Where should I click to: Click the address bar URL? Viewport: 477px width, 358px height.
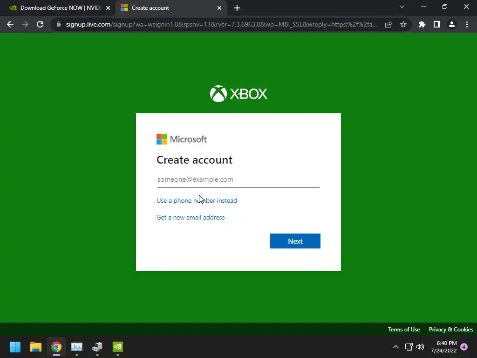[x=221, y=24]
